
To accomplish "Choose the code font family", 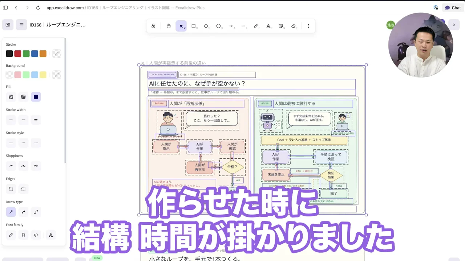I will click(36, 235).
